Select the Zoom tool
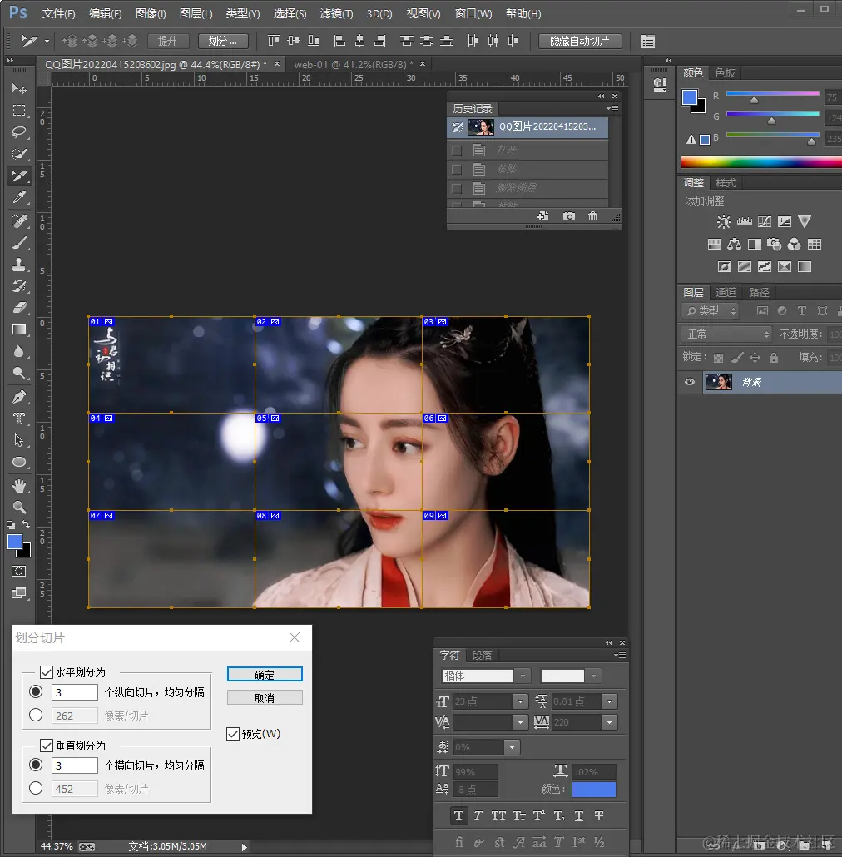 tap(19, 507)
